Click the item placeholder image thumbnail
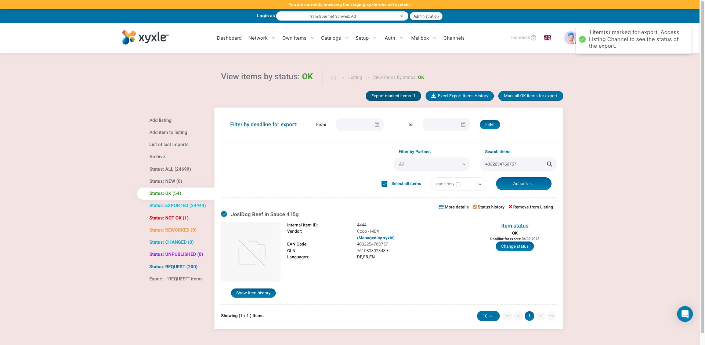This screenshot has width=705, height=345. pos(251,252)
